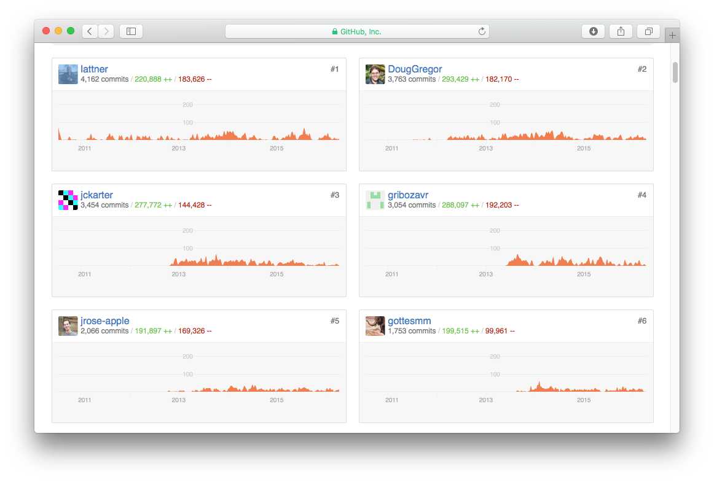Image resolution: width=714 pixels, height=482 pixels.
Task: Click the #2 rank label
Action: pyautogui.click(x=642, y=69)
